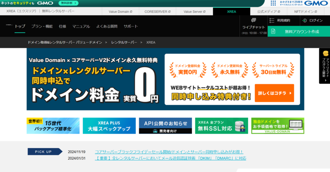Open よくある質問 menu item
The image size is (330, 172).
(107, 26)
